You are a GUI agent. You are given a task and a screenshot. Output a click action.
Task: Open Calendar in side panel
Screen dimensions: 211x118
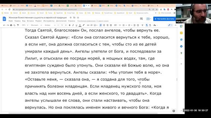pyautogui.click(x=181, y=26)
